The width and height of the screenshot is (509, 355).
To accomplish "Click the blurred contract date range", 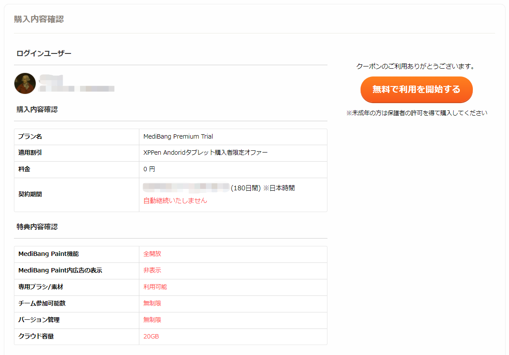I will pyautogui.click(x=186, y=188).
